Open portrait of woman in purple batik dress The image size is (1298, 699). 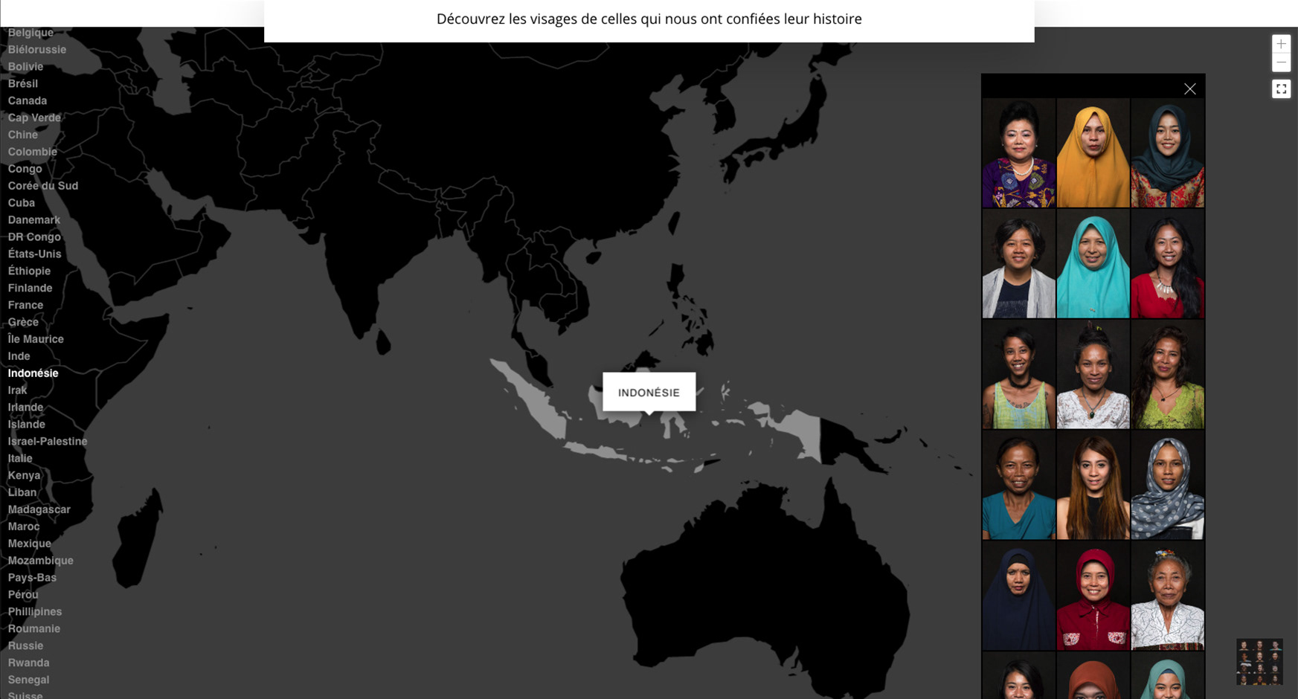(x=1019, y=153)
